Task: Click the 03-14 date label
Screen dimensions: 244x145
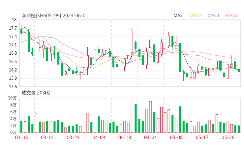Action: [47, 137]
